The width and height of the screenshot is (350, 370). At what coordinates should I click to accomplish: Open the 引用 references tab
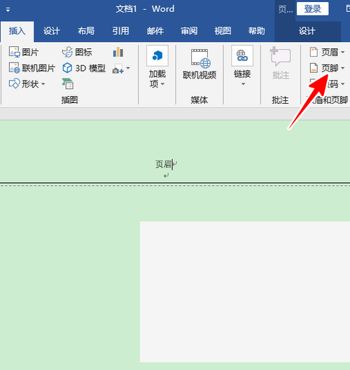coord(120,31)
